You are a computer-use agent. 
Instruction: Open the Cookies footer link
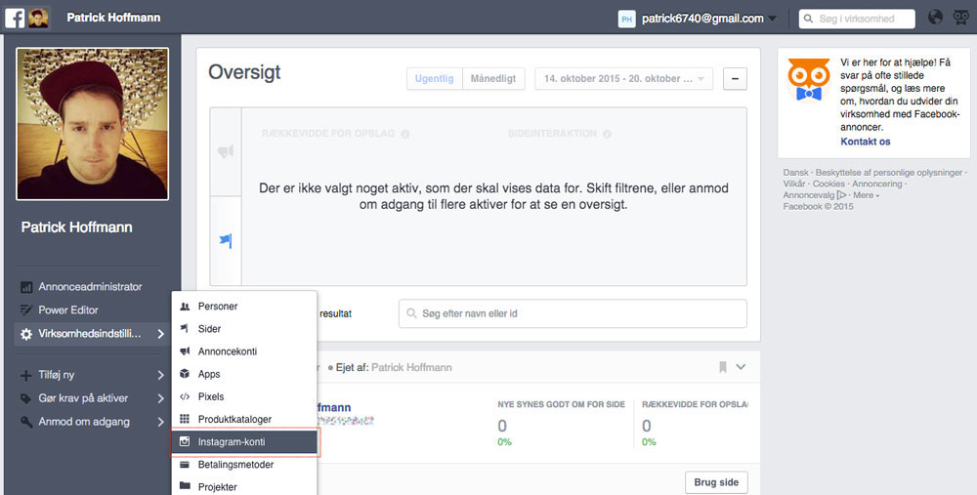(828, 184)
